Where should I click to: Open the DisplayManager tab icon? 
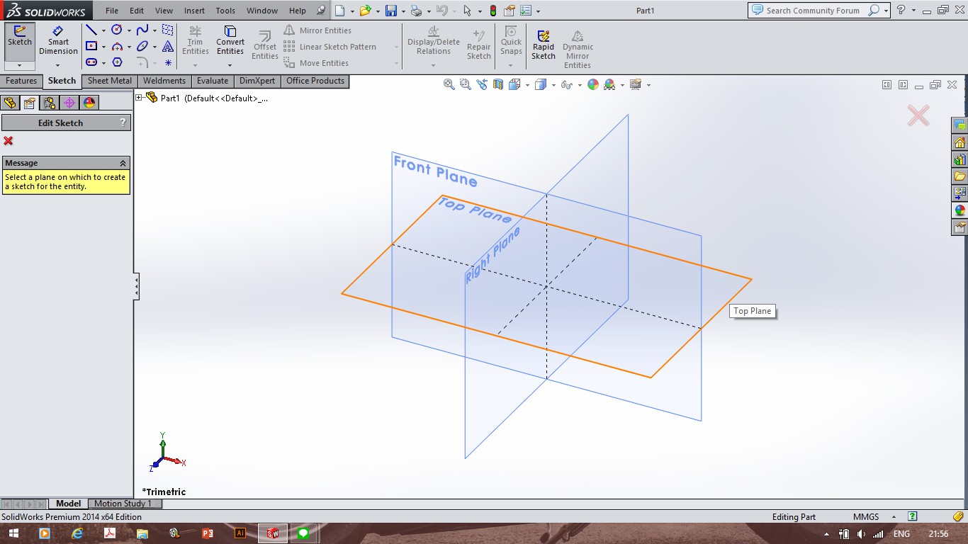click(89, 103)
